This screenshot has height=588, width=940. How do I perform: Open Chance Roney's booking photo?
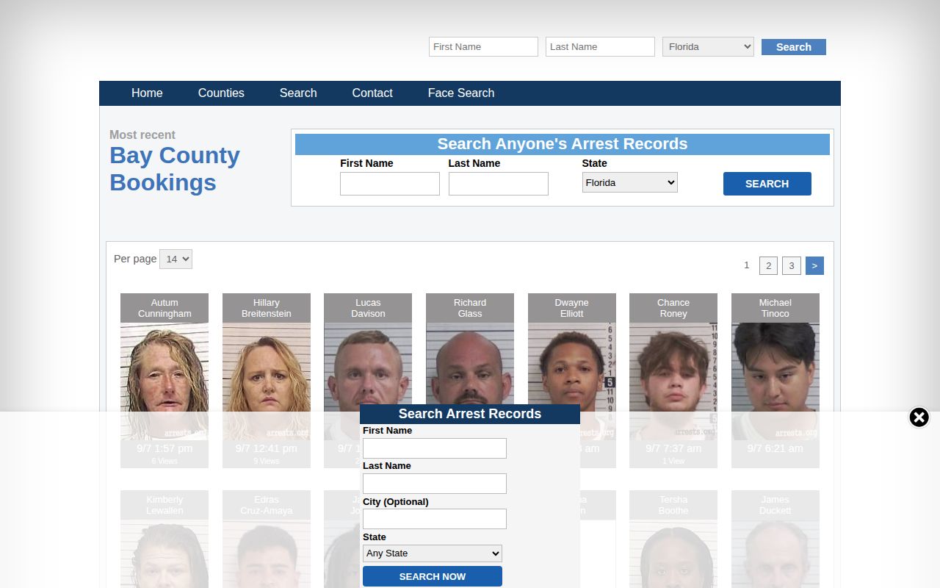pos(673,381)
